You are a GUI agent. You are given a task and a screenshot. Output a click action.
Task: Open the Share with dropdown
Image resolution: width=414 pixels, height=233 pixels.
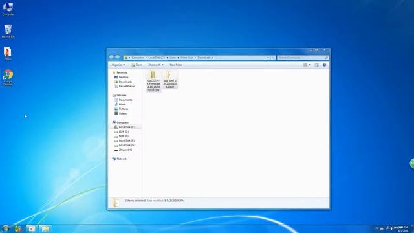pos(155,65)
